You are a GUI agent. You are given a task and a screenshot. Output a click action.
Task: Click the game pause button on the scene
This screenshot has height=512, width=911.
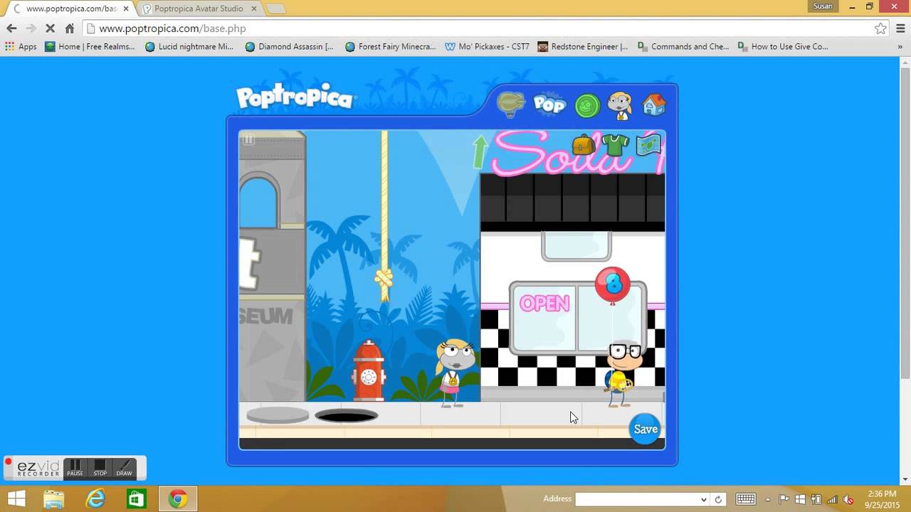tap(248, 139)
